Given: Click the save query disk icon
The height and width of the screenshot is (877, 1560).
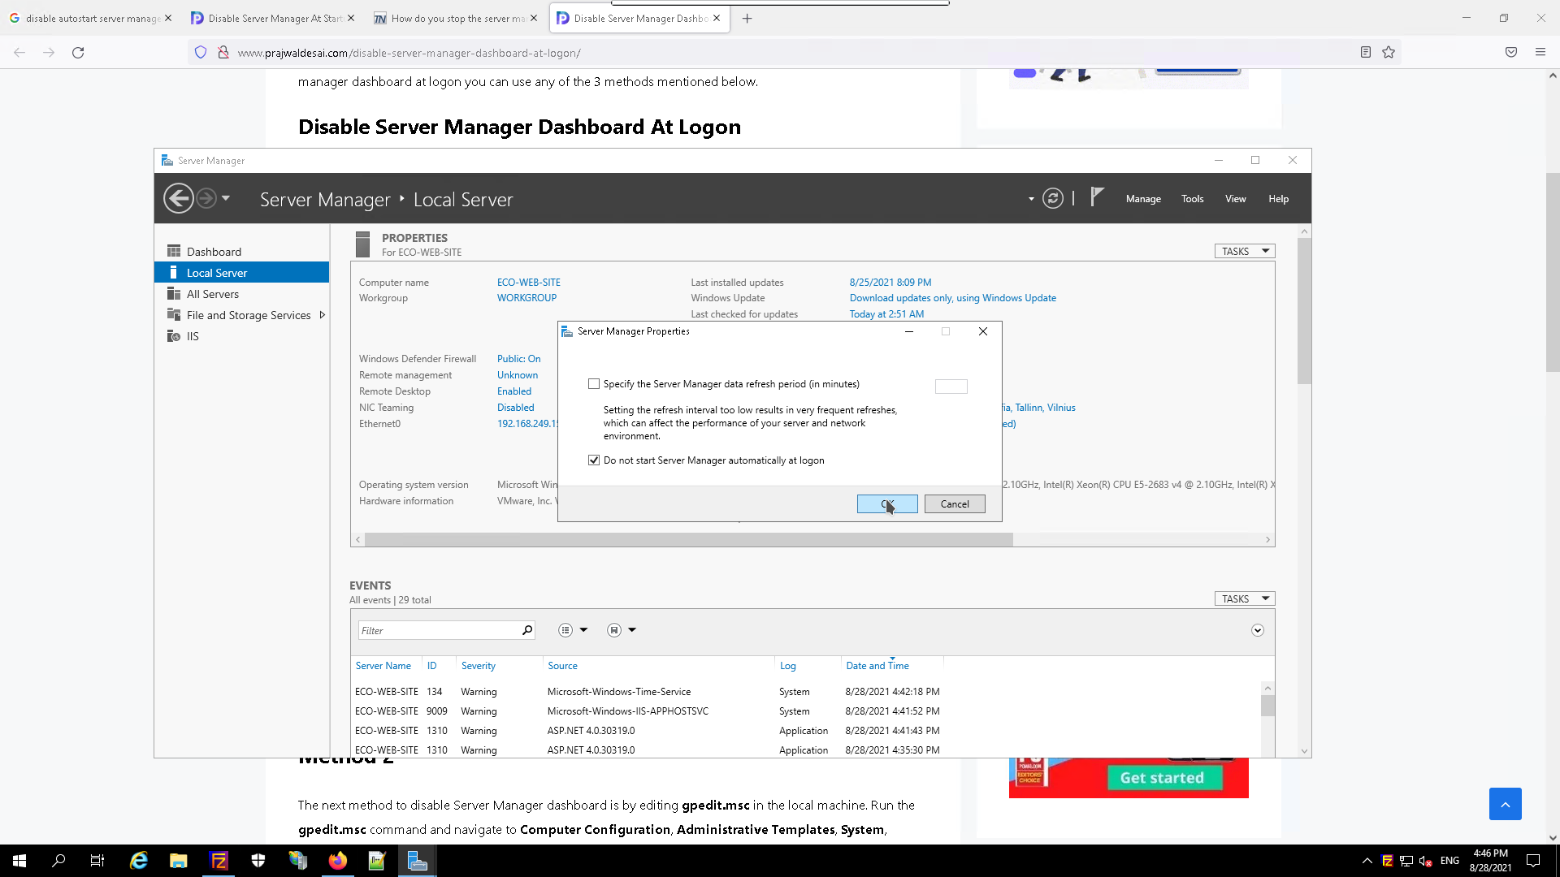Looking at the screenshot, I should (x=614, y=630).
